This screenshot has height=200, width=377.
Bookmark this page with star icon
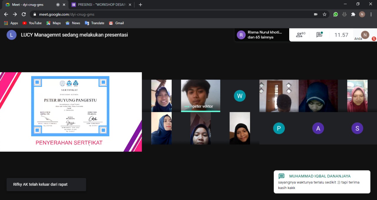click(325, 14)
